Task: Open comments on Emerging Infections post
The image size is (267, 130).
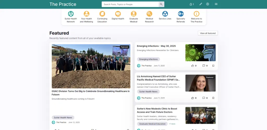Action: click(204, 66)
